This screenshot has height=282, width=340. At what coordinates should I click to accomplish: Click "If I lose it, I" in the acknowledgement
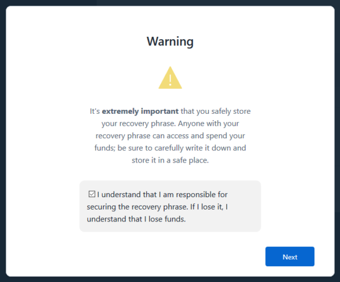pyautogui.click(x=209, y=207)
